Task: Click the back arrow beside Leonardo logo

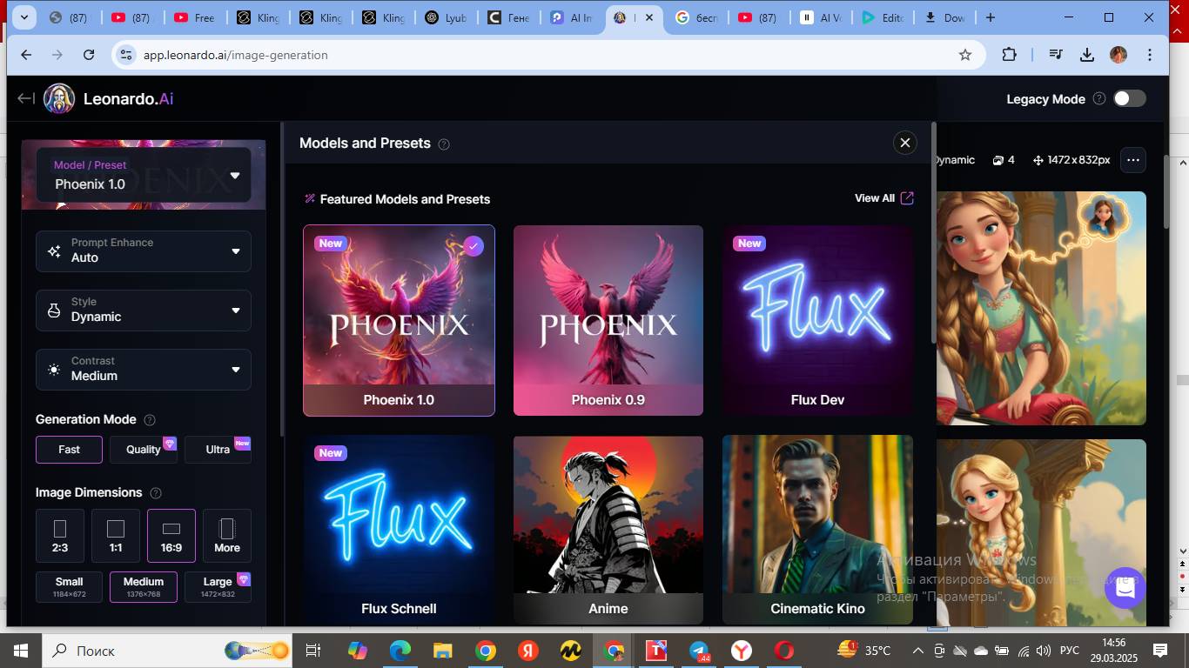Action: click(x=26, y=99)
